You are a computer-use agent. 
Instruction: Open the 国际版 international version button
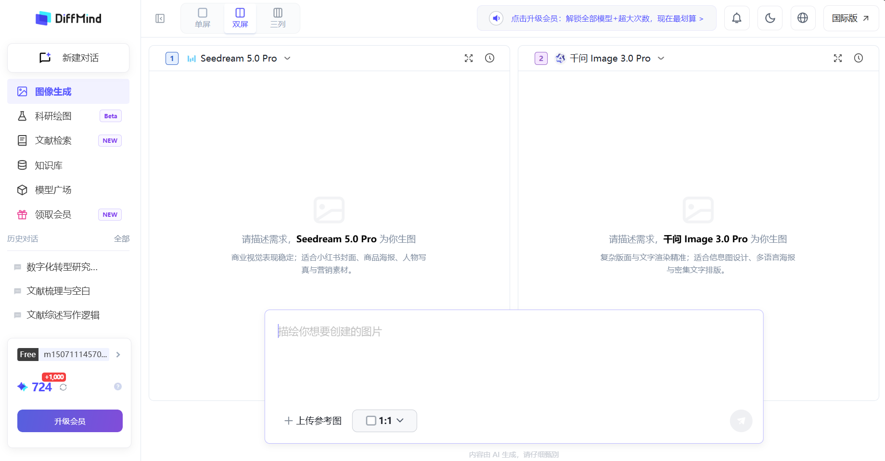pos(851,18)
